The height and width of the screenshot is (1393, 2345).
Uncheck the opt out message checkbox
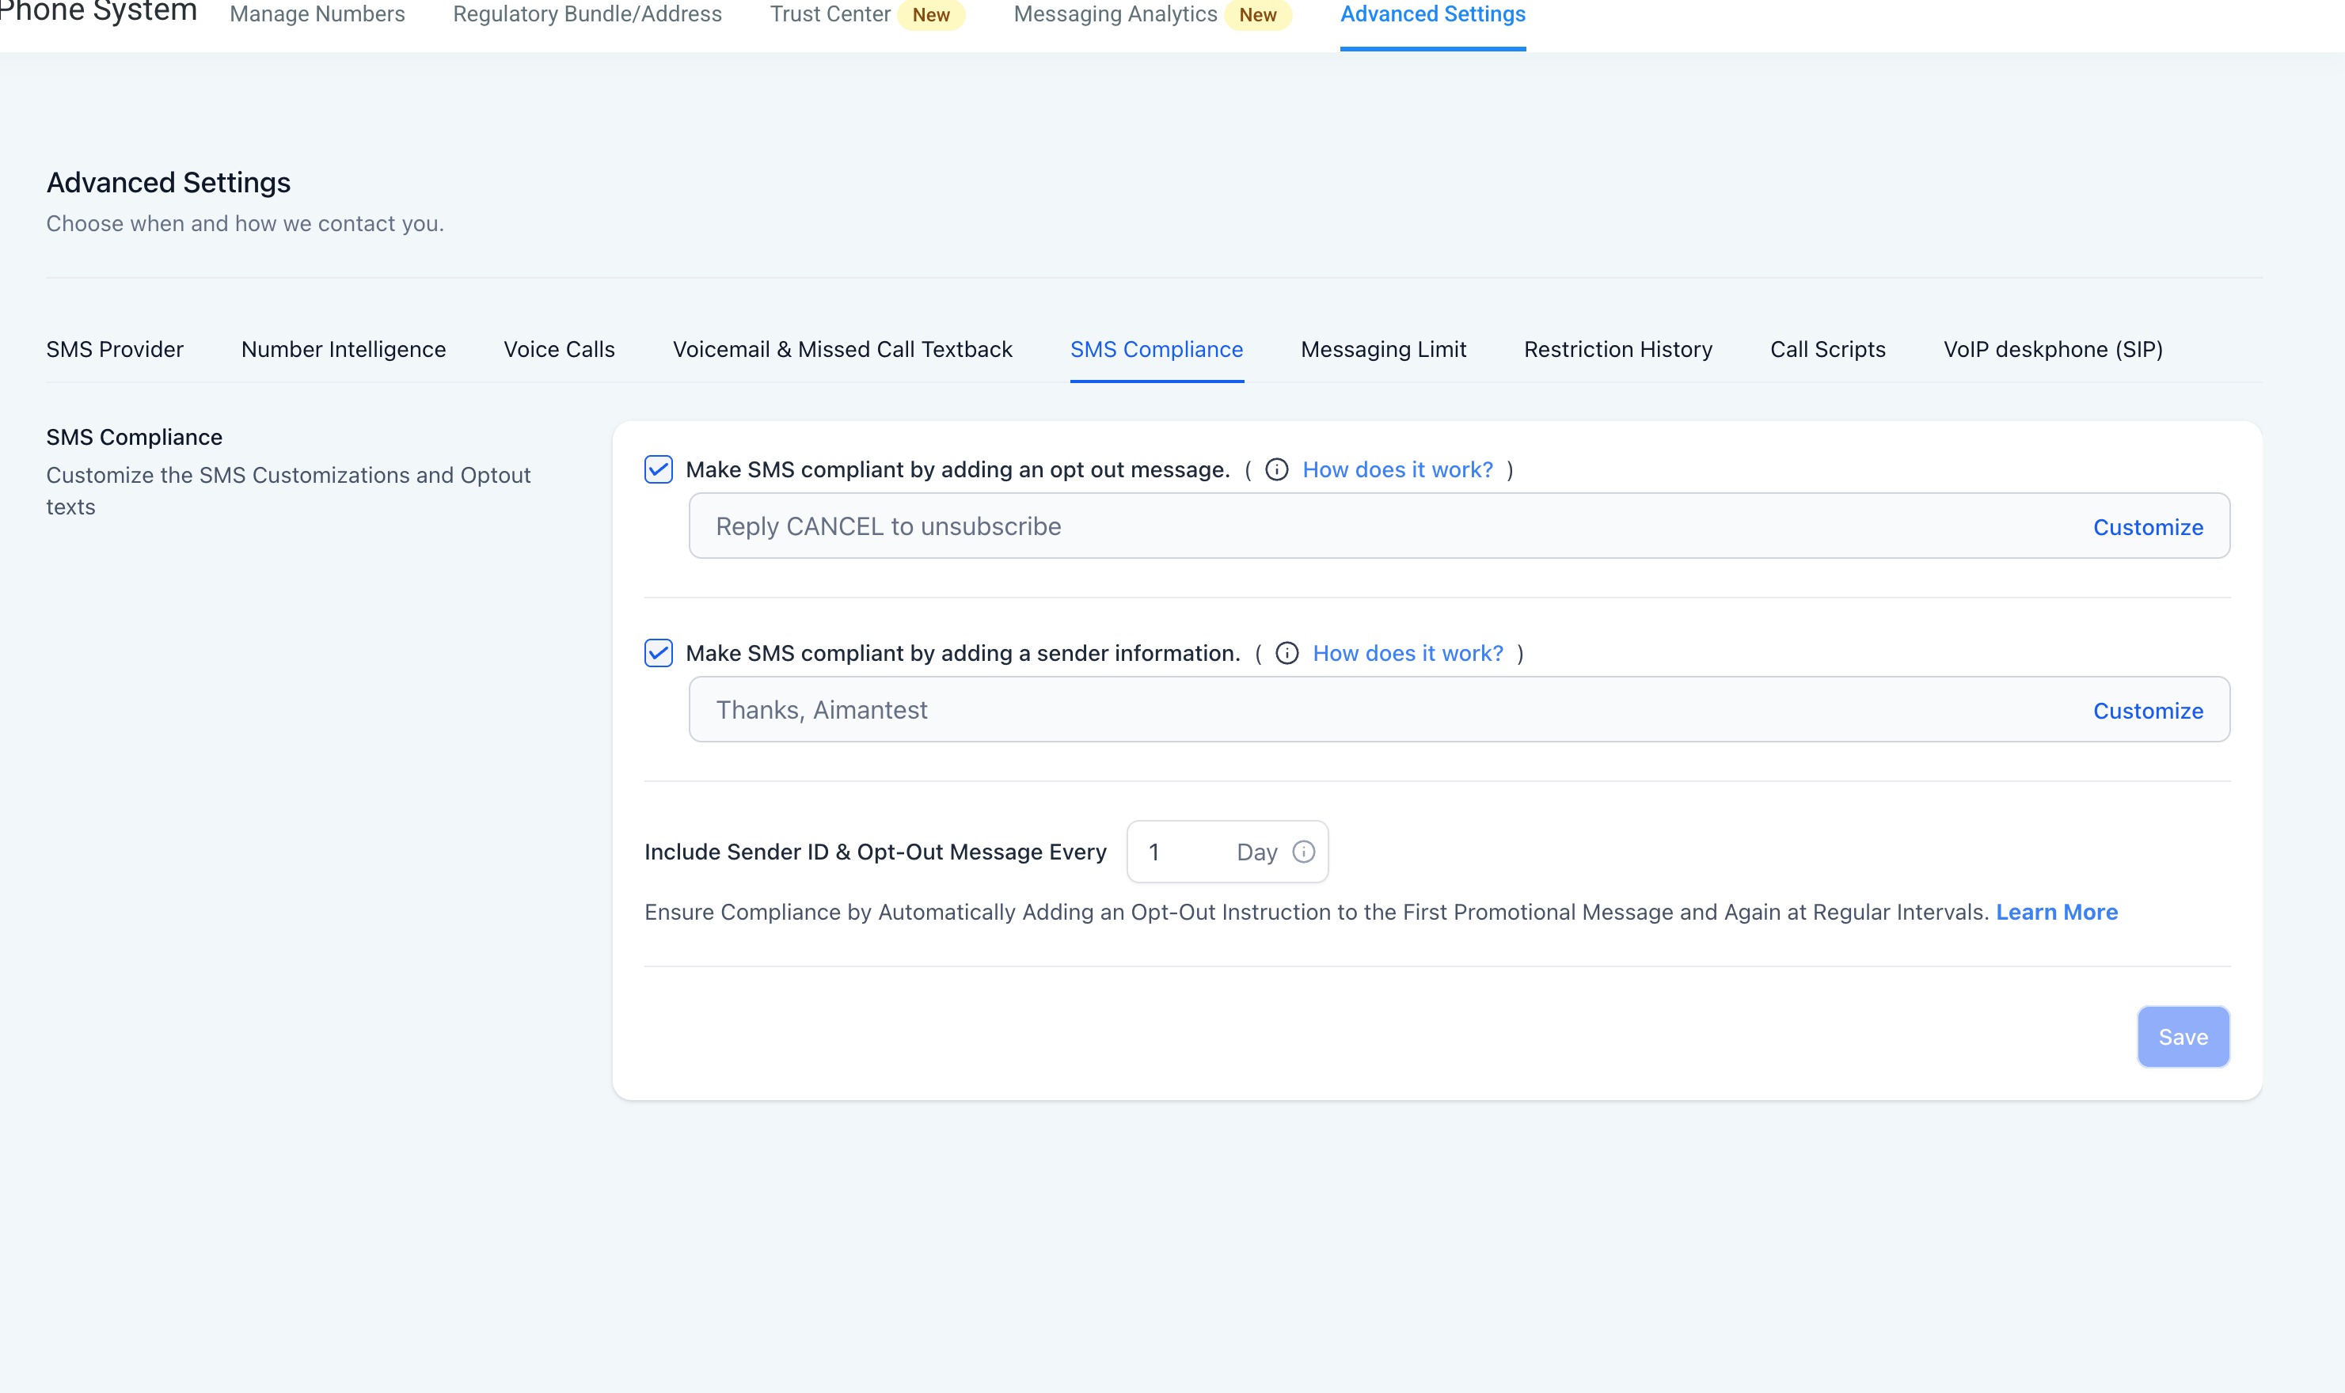click(658, 469)
